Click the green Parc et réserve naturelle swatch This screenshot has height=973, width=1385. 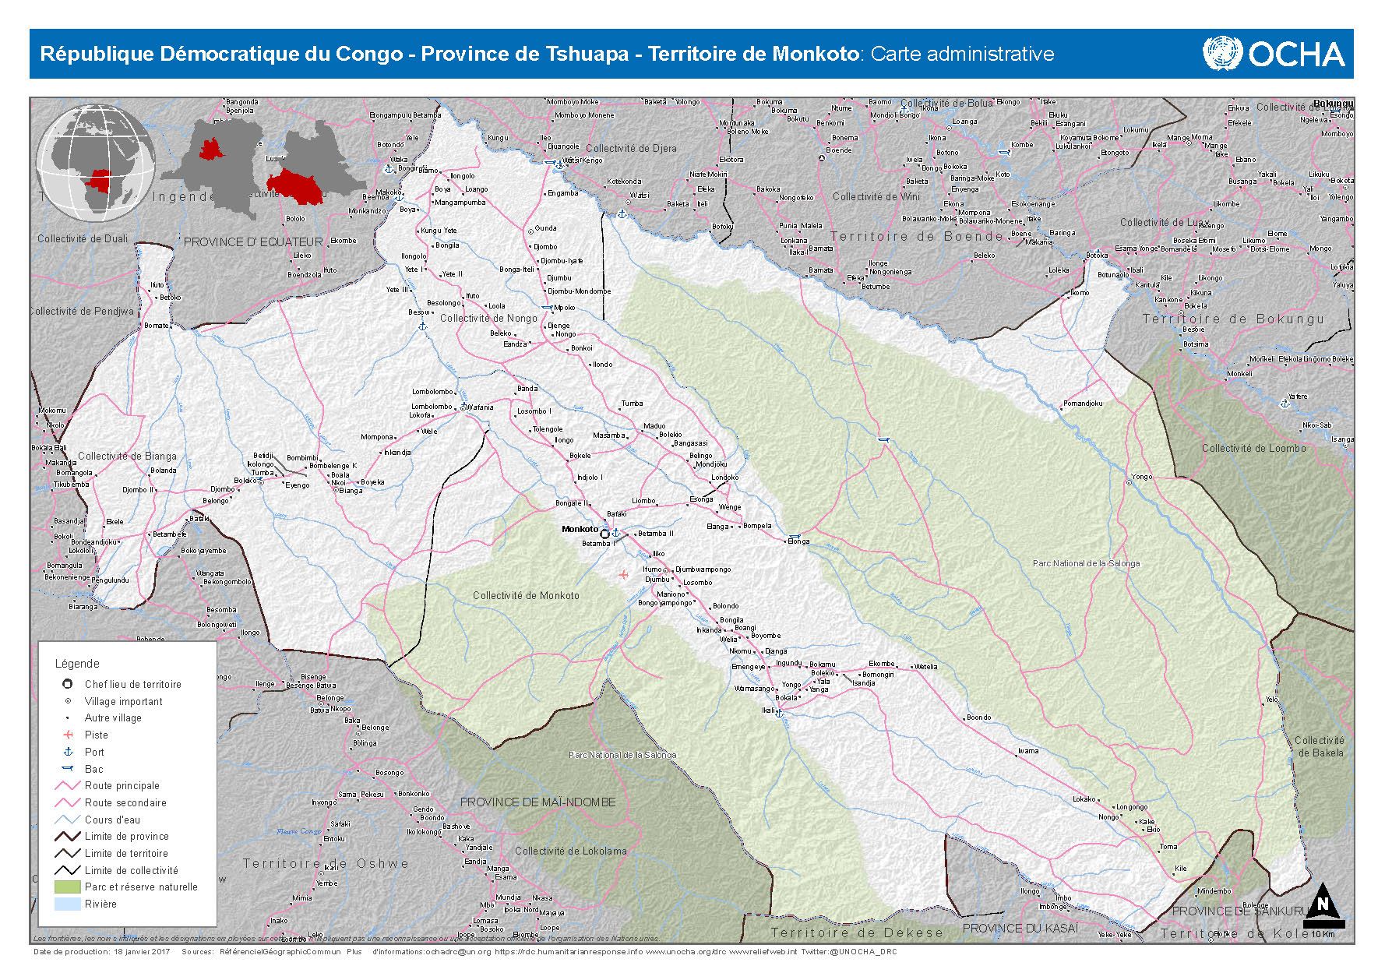[x=68, y=887]
